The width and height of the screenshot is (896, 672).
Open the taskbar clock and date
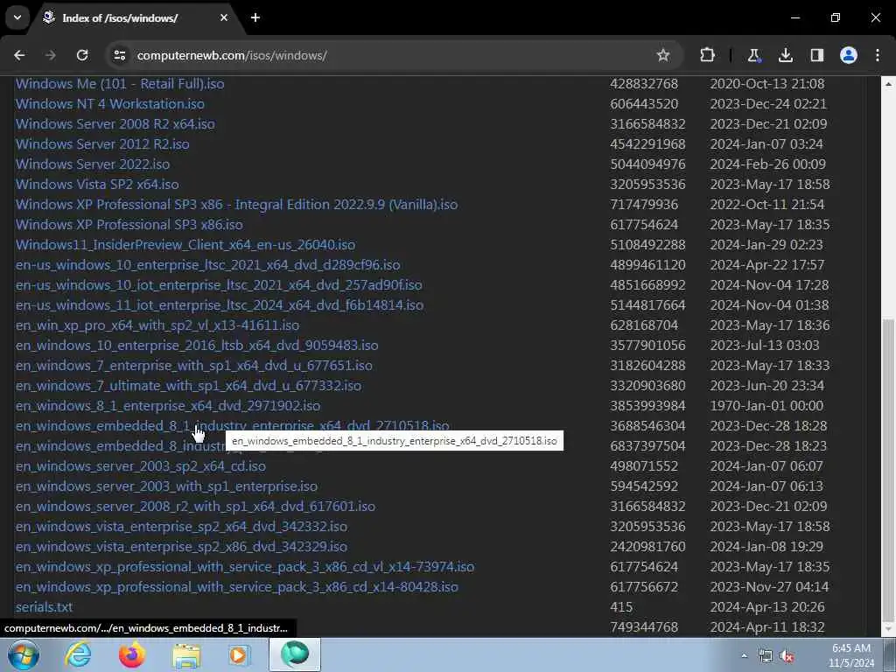(851, 655)
